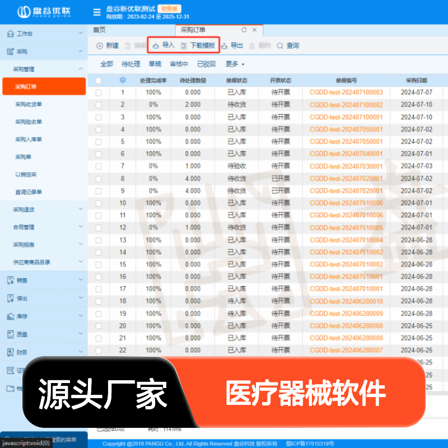This screenshot has height=448, width=448.
Task: Click the 工作台 home icon
Action: pyautogui.click(x=10, y=34)
